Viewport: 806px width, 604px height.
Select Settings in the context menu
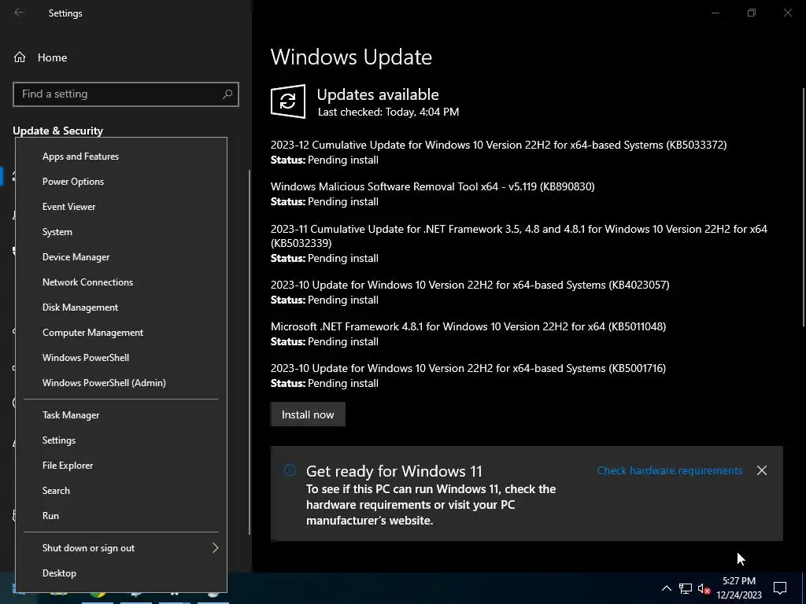click(x=121, y=440)
